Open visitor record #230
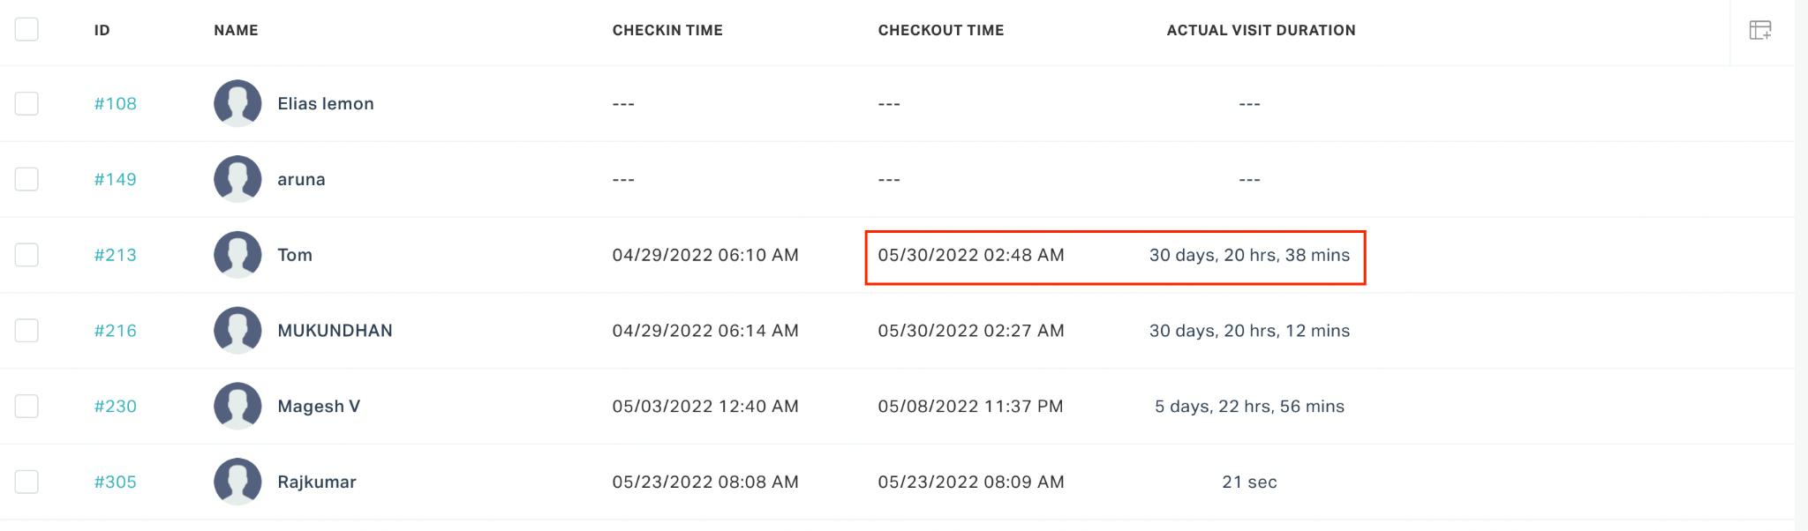1808x531 pixels. tap(116, 407)
